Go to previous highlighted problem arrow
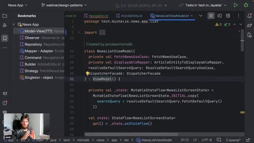 tap(235, 24)
